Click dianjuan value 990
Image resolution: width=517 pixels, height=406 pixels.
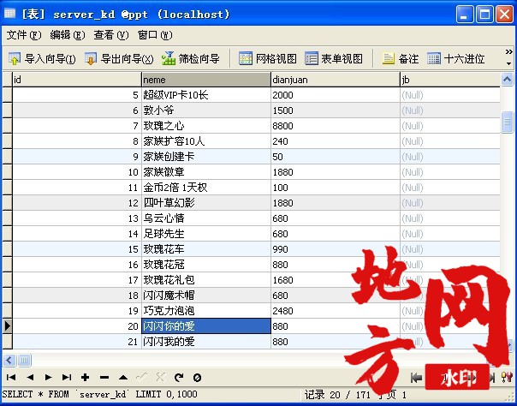pos(336,249)
